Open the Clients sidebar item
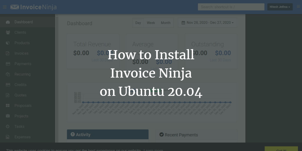 pyautogui.click(x=27, y=32)
